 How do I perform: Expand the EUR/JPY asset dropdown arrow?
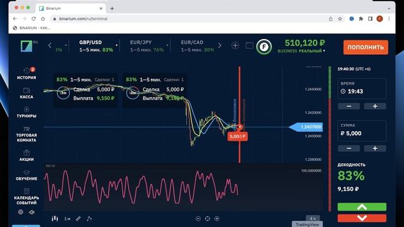[x=167, y=45]
